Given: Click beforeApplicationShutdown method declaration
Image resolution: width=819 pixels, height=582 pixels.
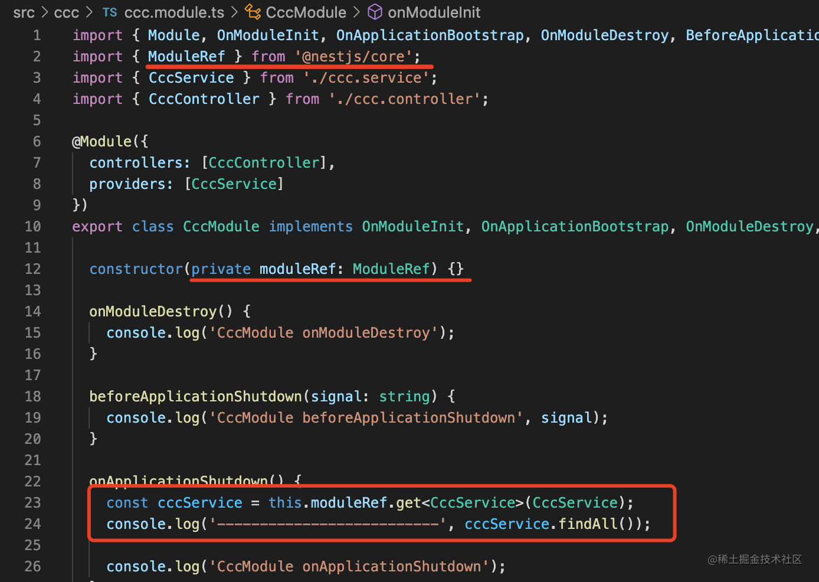Looking at the screenshot, I should [x=195, y=397].
